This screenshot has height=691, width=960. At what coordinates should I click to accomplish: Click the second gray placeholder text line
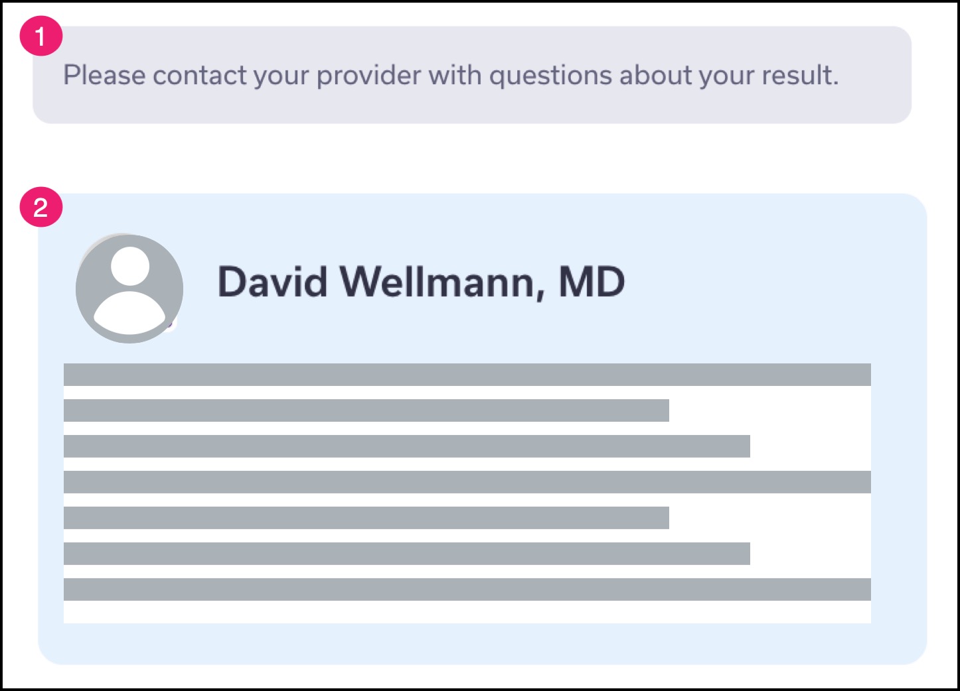click(x=366, y=410)
